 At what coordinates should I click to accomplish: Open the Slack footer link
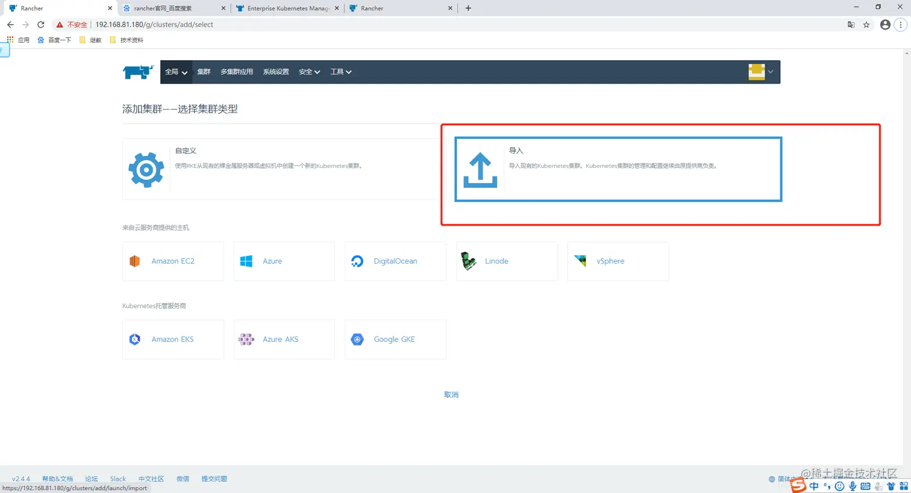(118, 479)
